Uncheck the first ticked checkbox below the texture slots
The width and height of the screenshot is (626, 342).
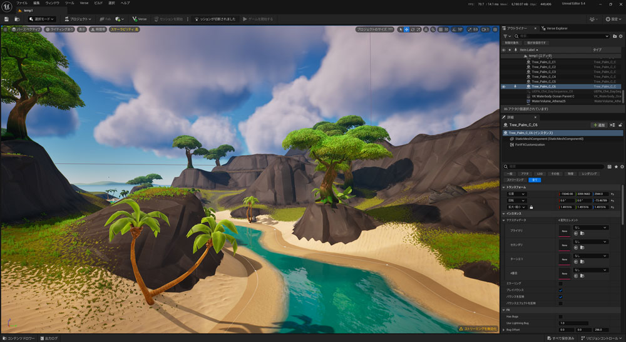[560, 290]
